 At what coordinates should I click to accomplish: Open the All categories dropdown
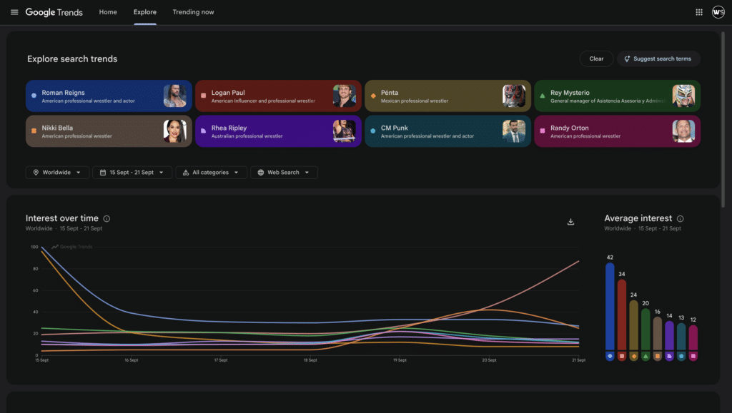211,173
